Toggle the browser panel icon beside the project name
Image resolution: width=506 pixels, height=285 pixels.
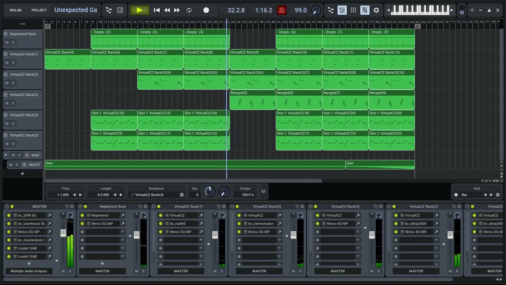coord(120,10)
